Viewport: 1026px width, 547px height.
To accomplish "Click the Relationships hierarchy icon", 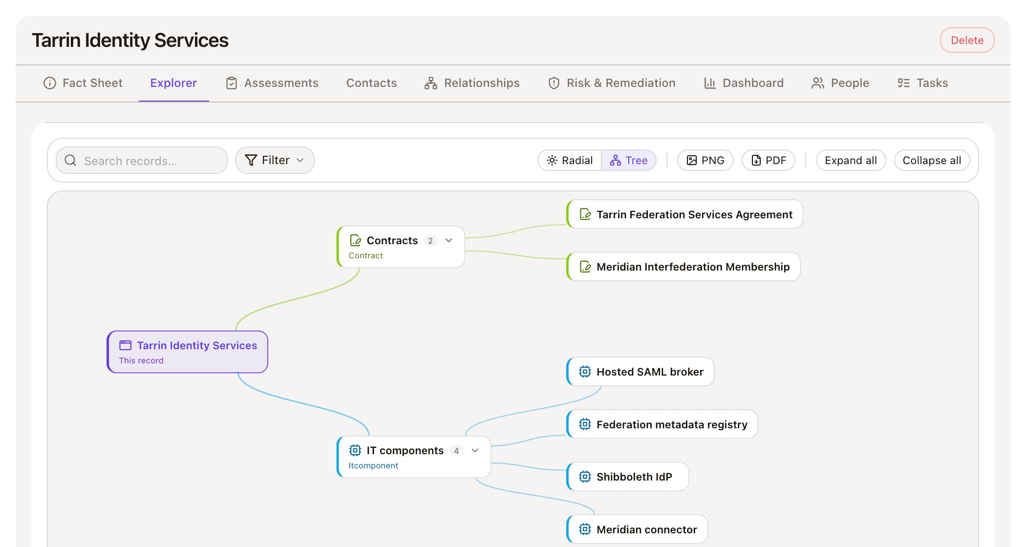I will pyautogui.click(x=431, y=83).
